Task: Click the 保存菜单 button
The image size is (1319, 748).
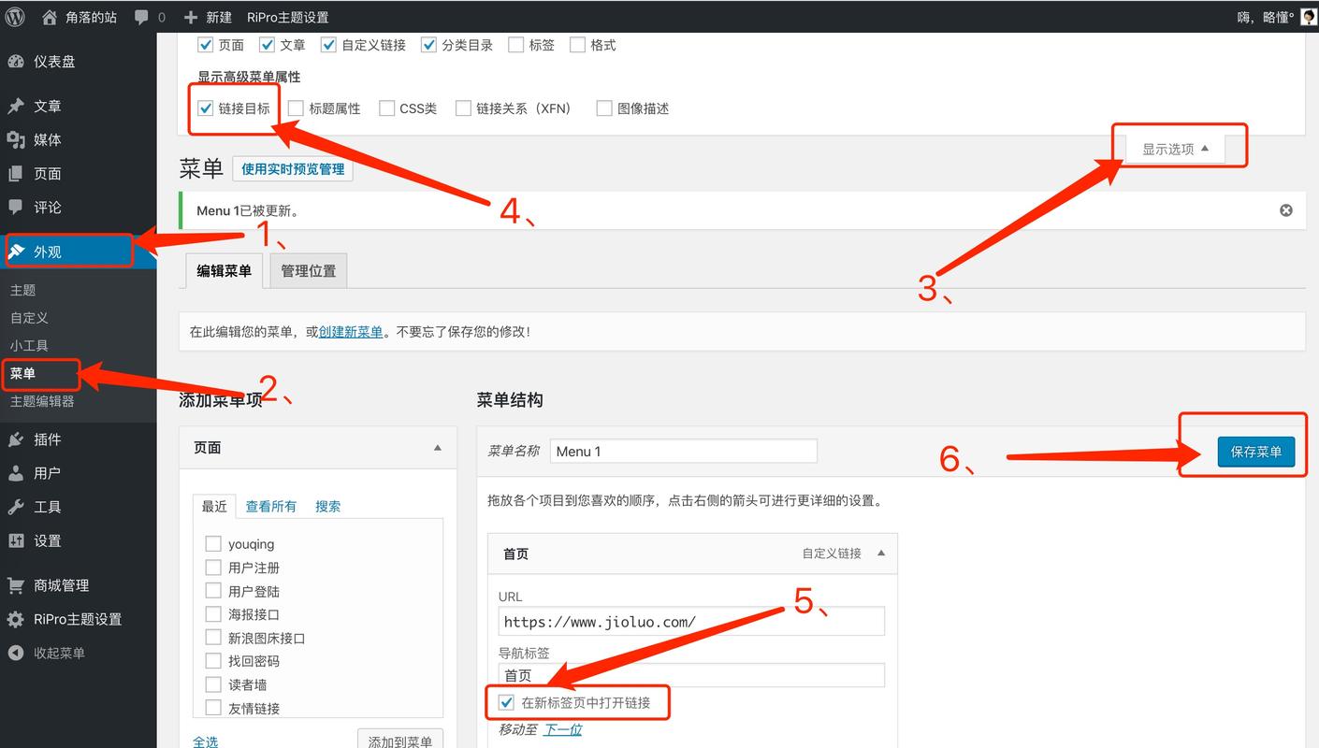Action: (1255, 452)
